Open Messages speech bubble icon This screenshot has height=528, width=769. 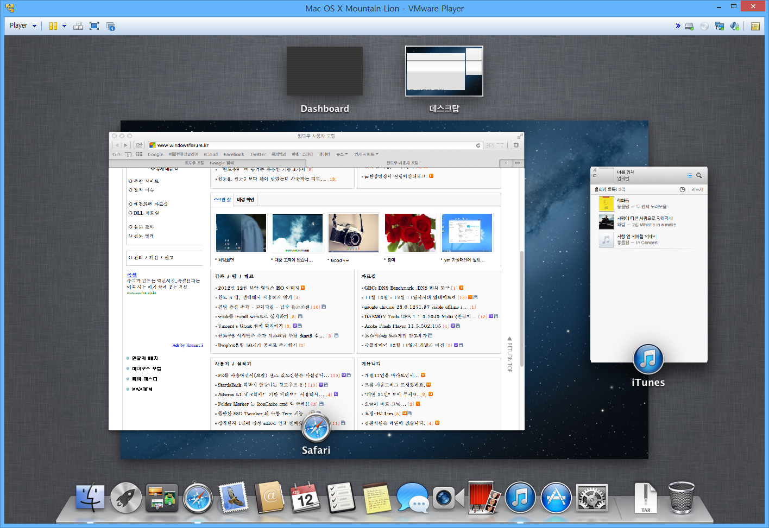(413, 497)
